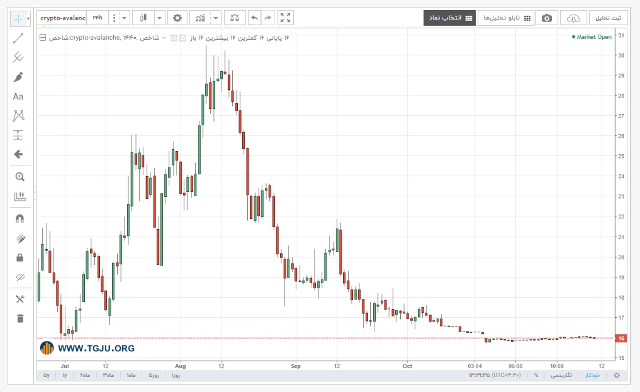Click the cloud save icon
The height and width of the screenshot is (392, 640).
point(573,18)
